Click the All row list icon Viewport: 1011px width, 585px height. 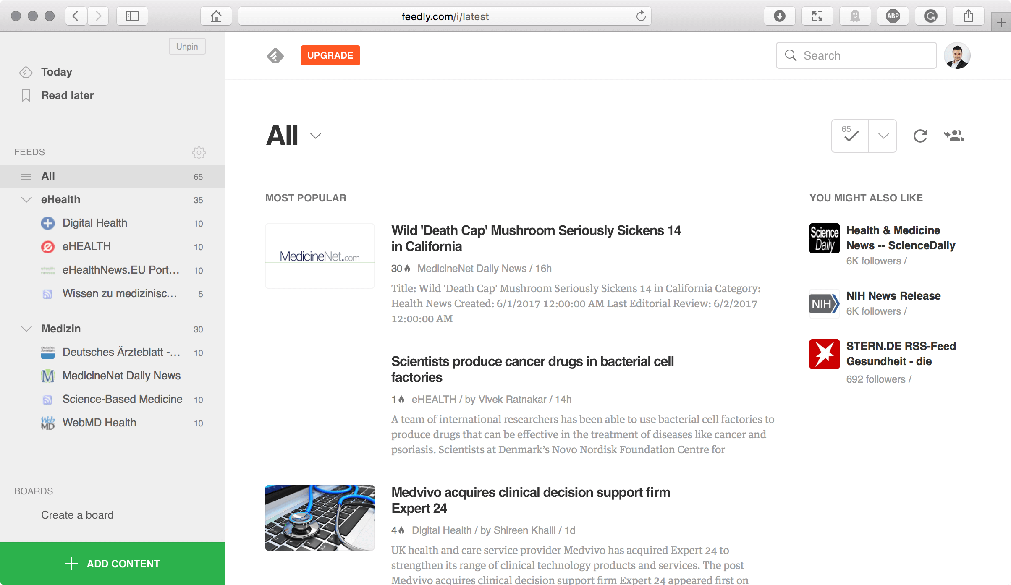pos(26,176)
